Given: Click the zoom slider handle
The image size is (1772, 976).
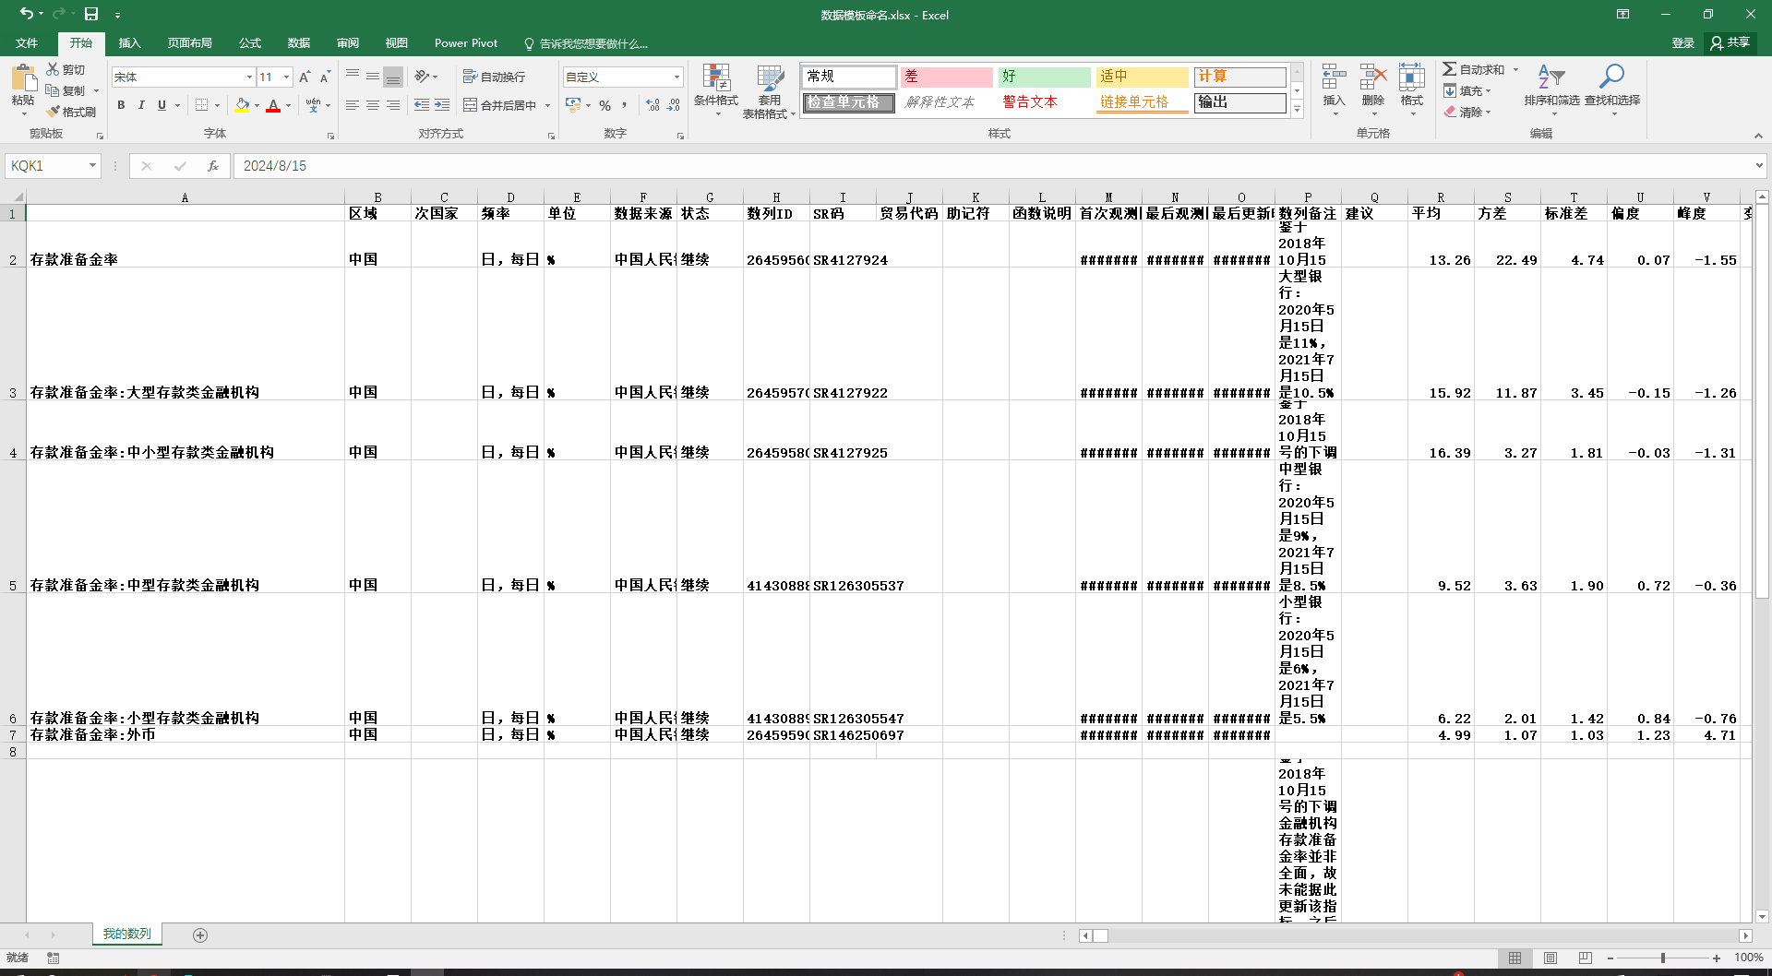Looking at the screenshot, I should 1662,958.
